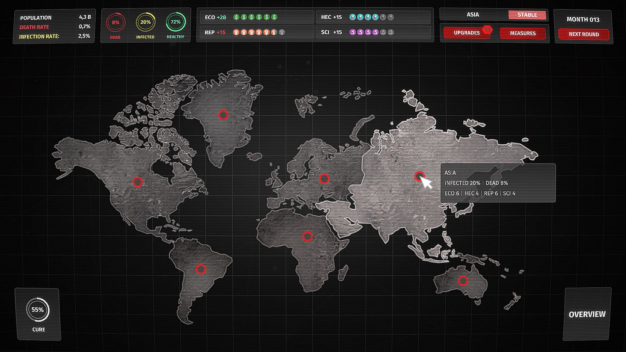Select the Europe region marker

coord(324,179)
